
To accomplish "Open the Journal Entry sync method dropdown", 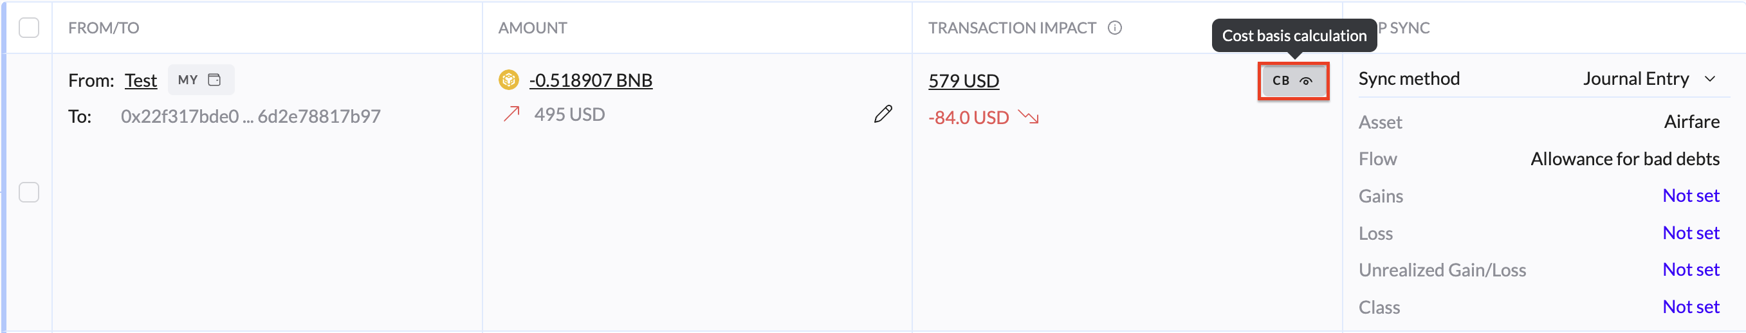I will pos(1635,79).
